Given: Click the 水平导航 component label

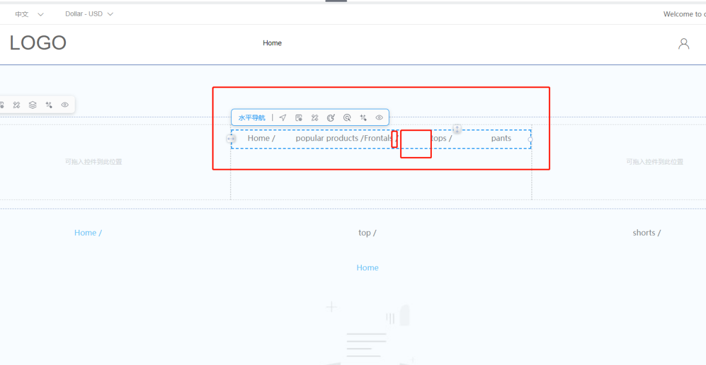Looking at the screenshot, I should 252,118.
